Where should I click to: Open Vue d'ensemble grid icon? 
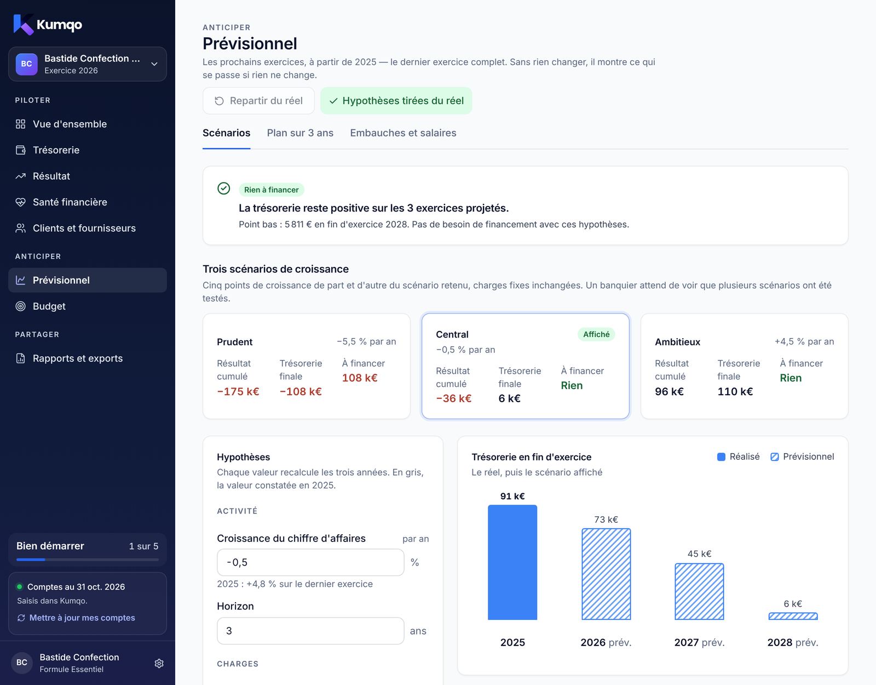pos(20,124)
